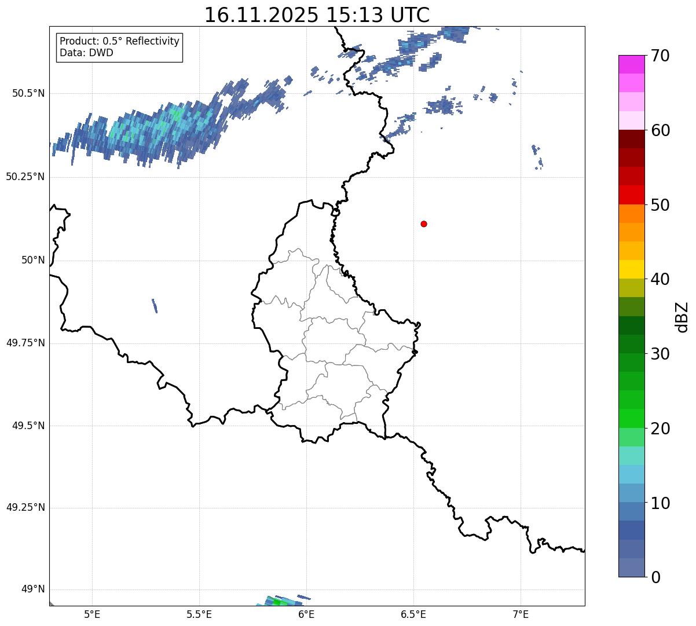Click the small isolated echo near 5.3°E 49.85°N
The width and height of the screenshot is (696, 626).
point(155,306)
